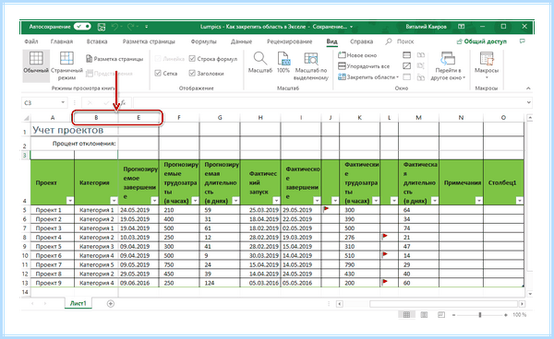Click the Рядом side-by-side view icon
This screenshot has width=554, height=339.
(421, 55)
